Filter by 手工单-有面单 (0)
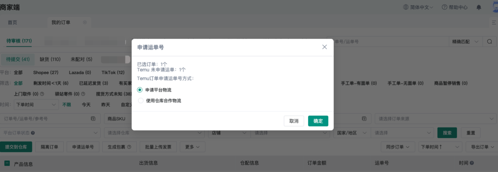The width and height of the screenshot is (498, 172). [359, 83]
